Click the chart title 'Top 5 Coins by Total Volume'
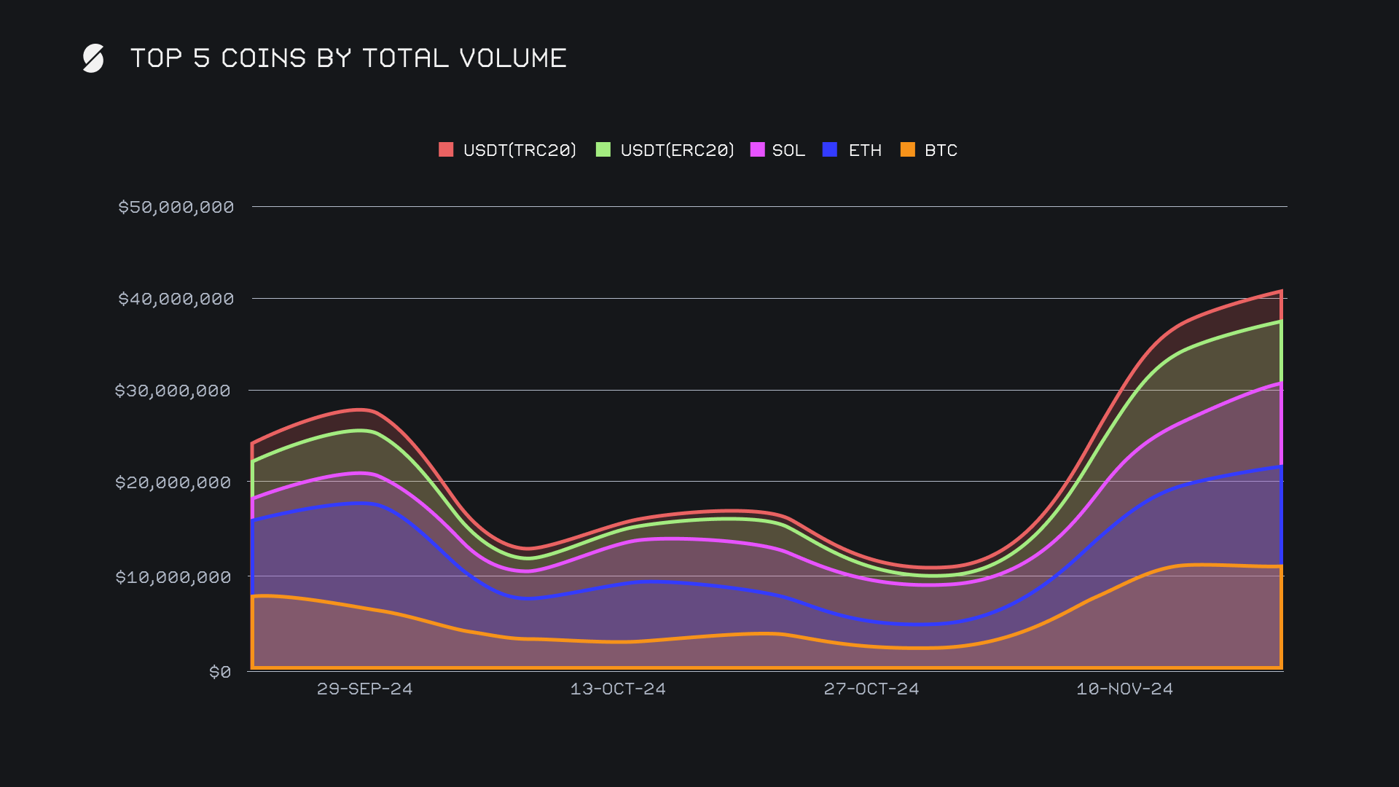 pos(348,58)
